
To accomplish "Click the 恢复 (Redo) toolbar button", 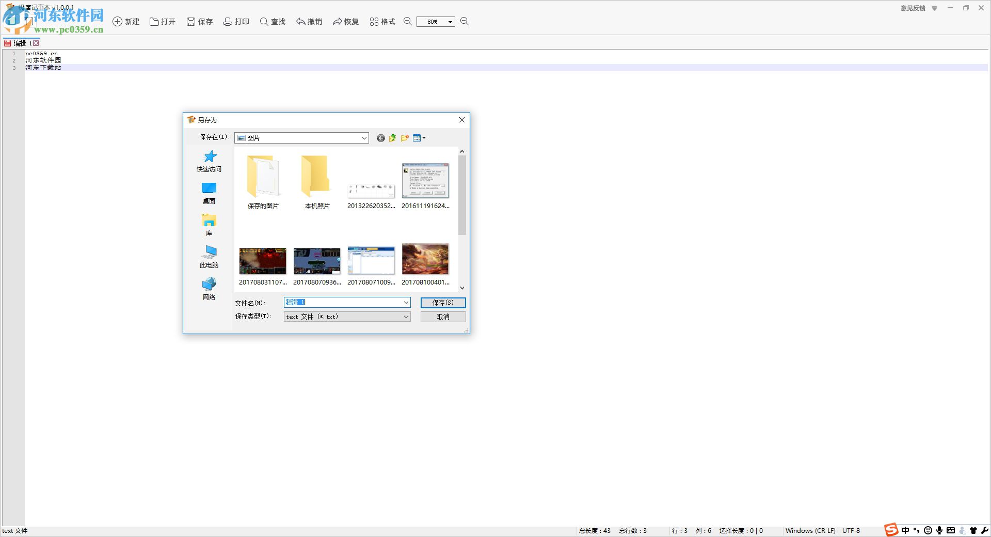I will point(346,22).
